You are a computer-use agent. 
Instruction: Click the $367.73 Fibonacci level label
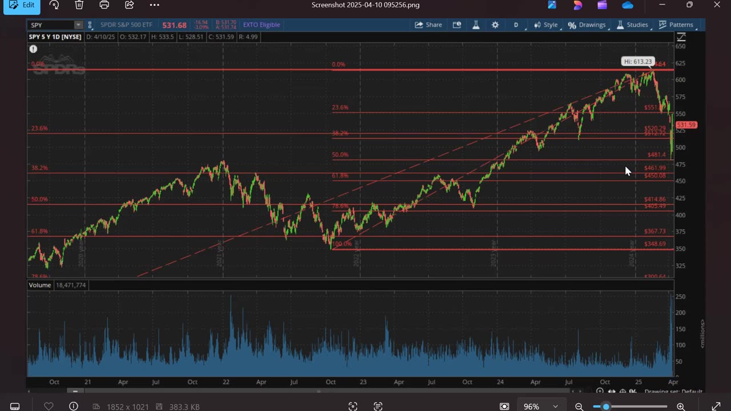pos(655,231)
